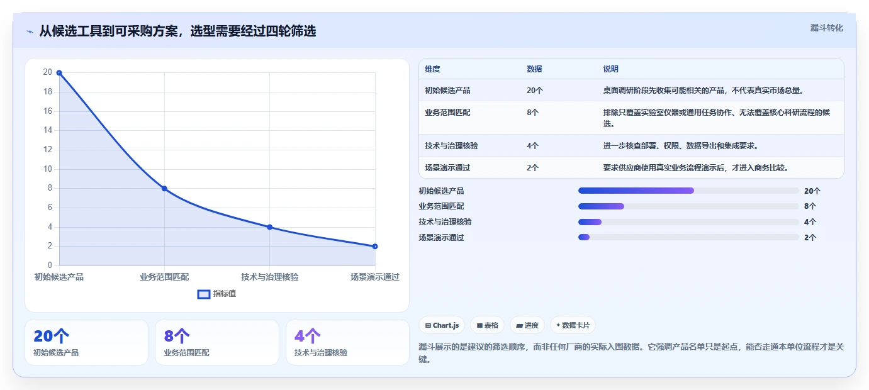Click the lightning icon beside the header title
869x390 pixels.
[x=30, y=31]
